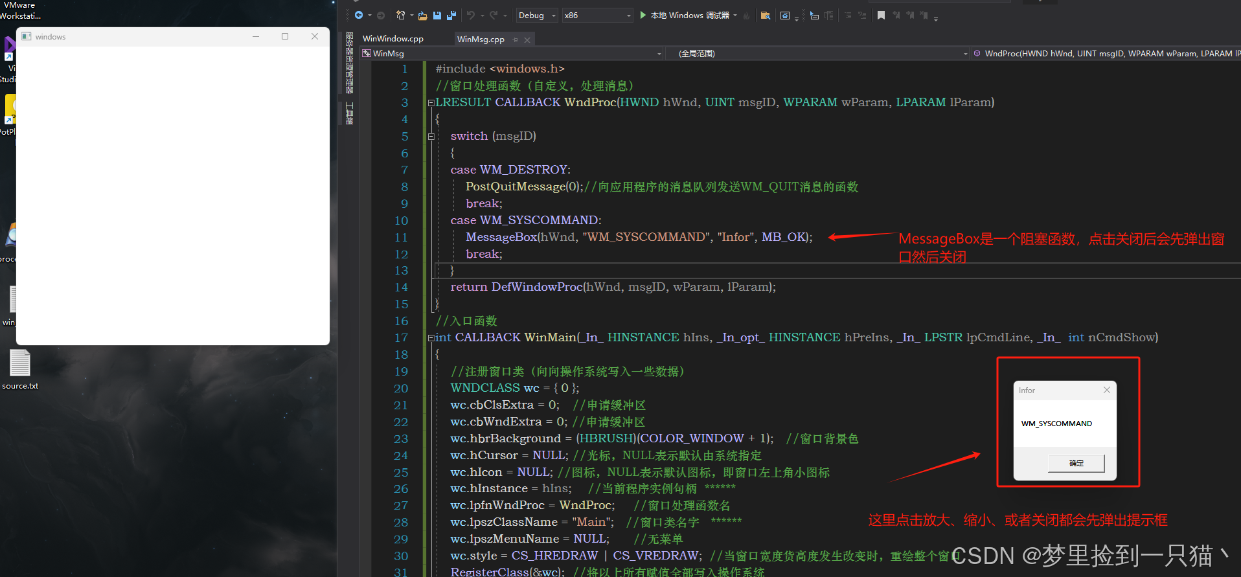Image resolution: width=1241 pixels, height=577 pixels.
Task: Switch to the WinWindow.cpp tab
Action: [393, 39]
